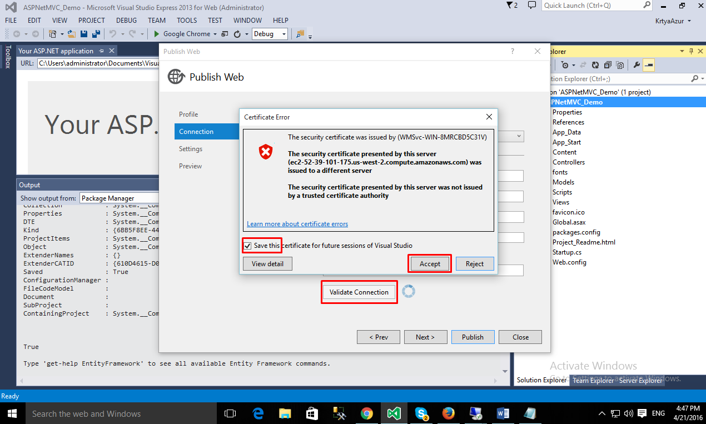The width and height of the screenshot is (706, 424).
Task: Go to the Settings step in Publish Web
Action: (191, 149)
